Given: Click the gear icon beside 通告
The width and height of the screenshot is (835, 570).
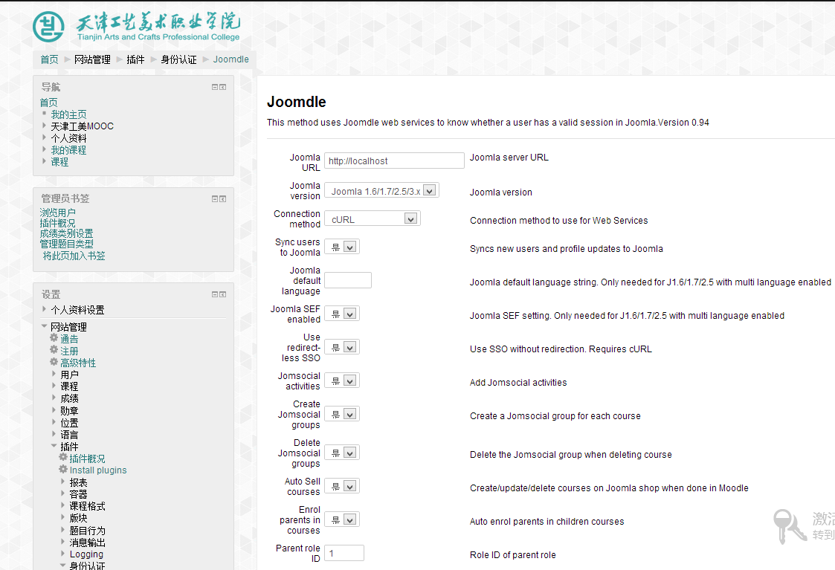Looking at the screenshot, I should pos(54,338).
